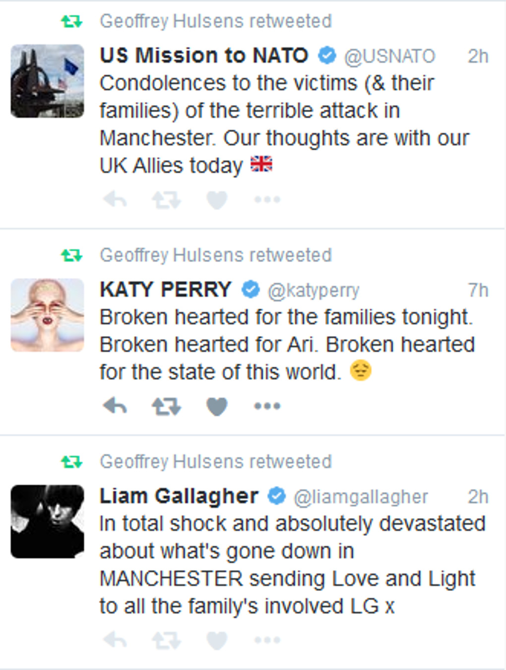The height and width of the screenshot is (670, 506).
Task: Open Liam Gallagher's profile photo
Action: tap(48, 521)
